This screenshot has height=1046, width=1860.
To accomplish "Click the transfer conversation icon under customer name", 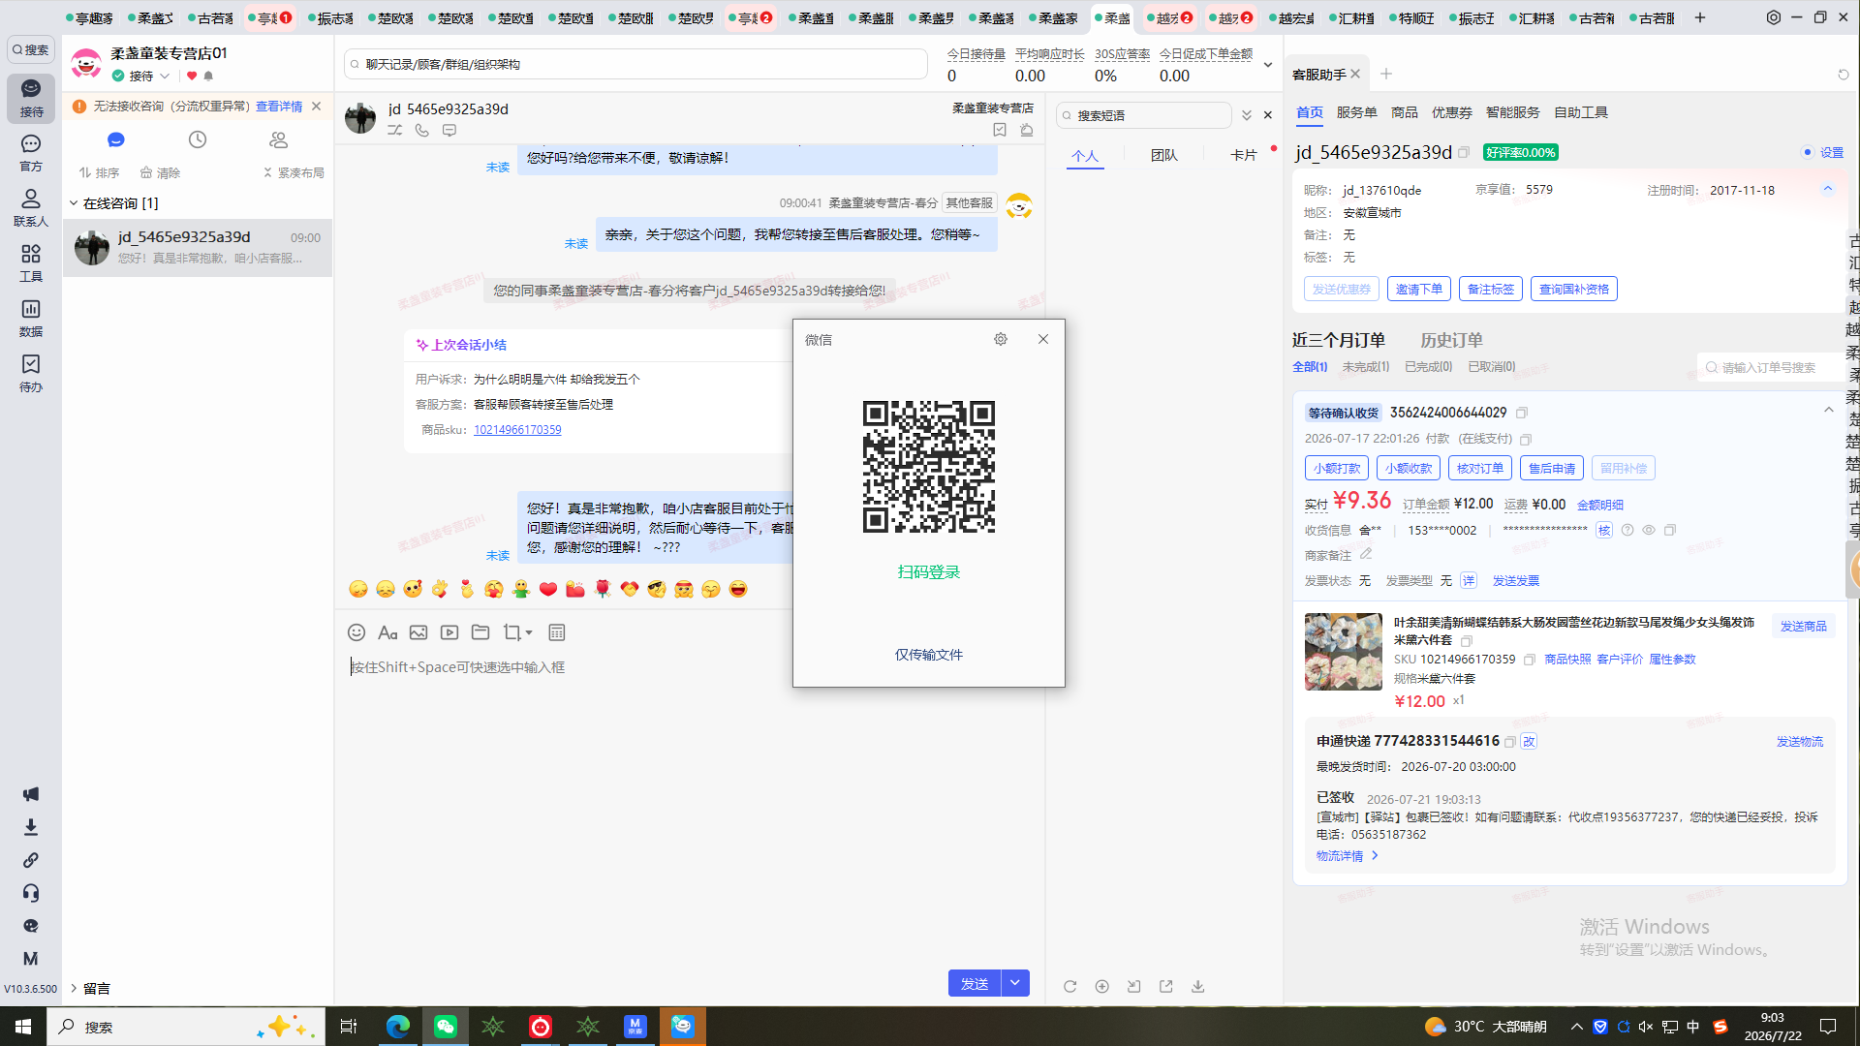I will click(x=395, y=130).
